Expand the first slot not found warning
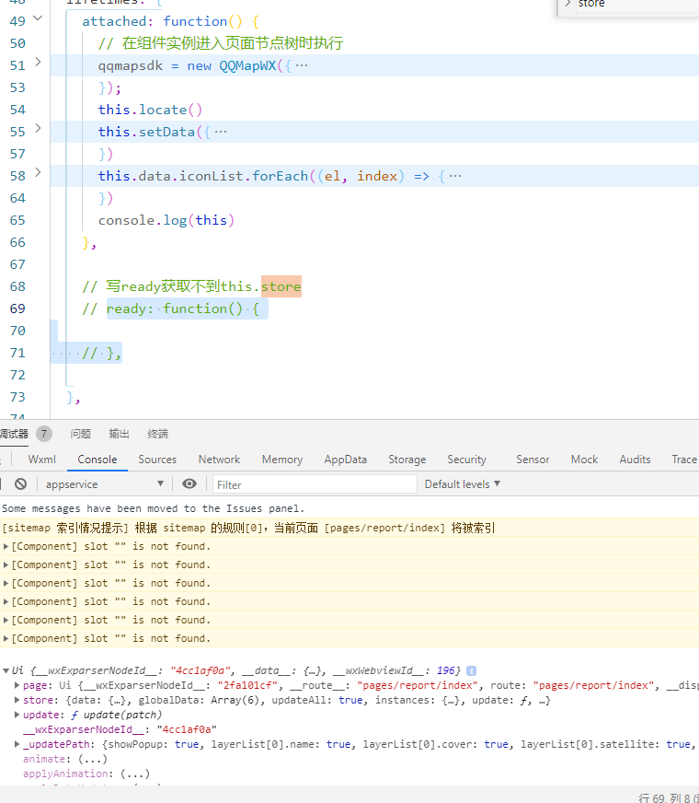699x803 pixels. [6, 546]
